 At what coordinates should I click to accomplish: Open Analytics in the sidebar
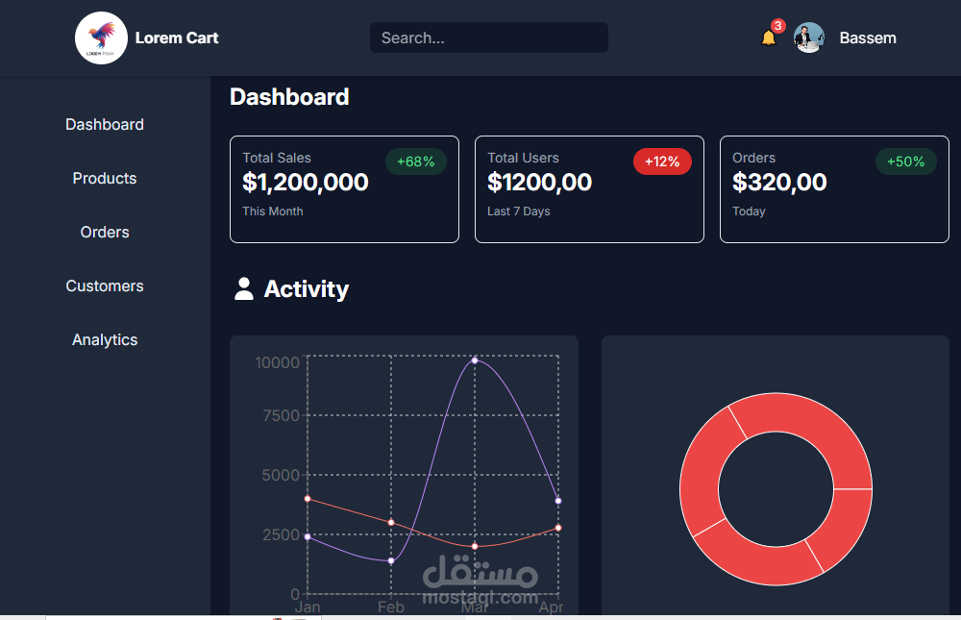click(x=105, y=340)
